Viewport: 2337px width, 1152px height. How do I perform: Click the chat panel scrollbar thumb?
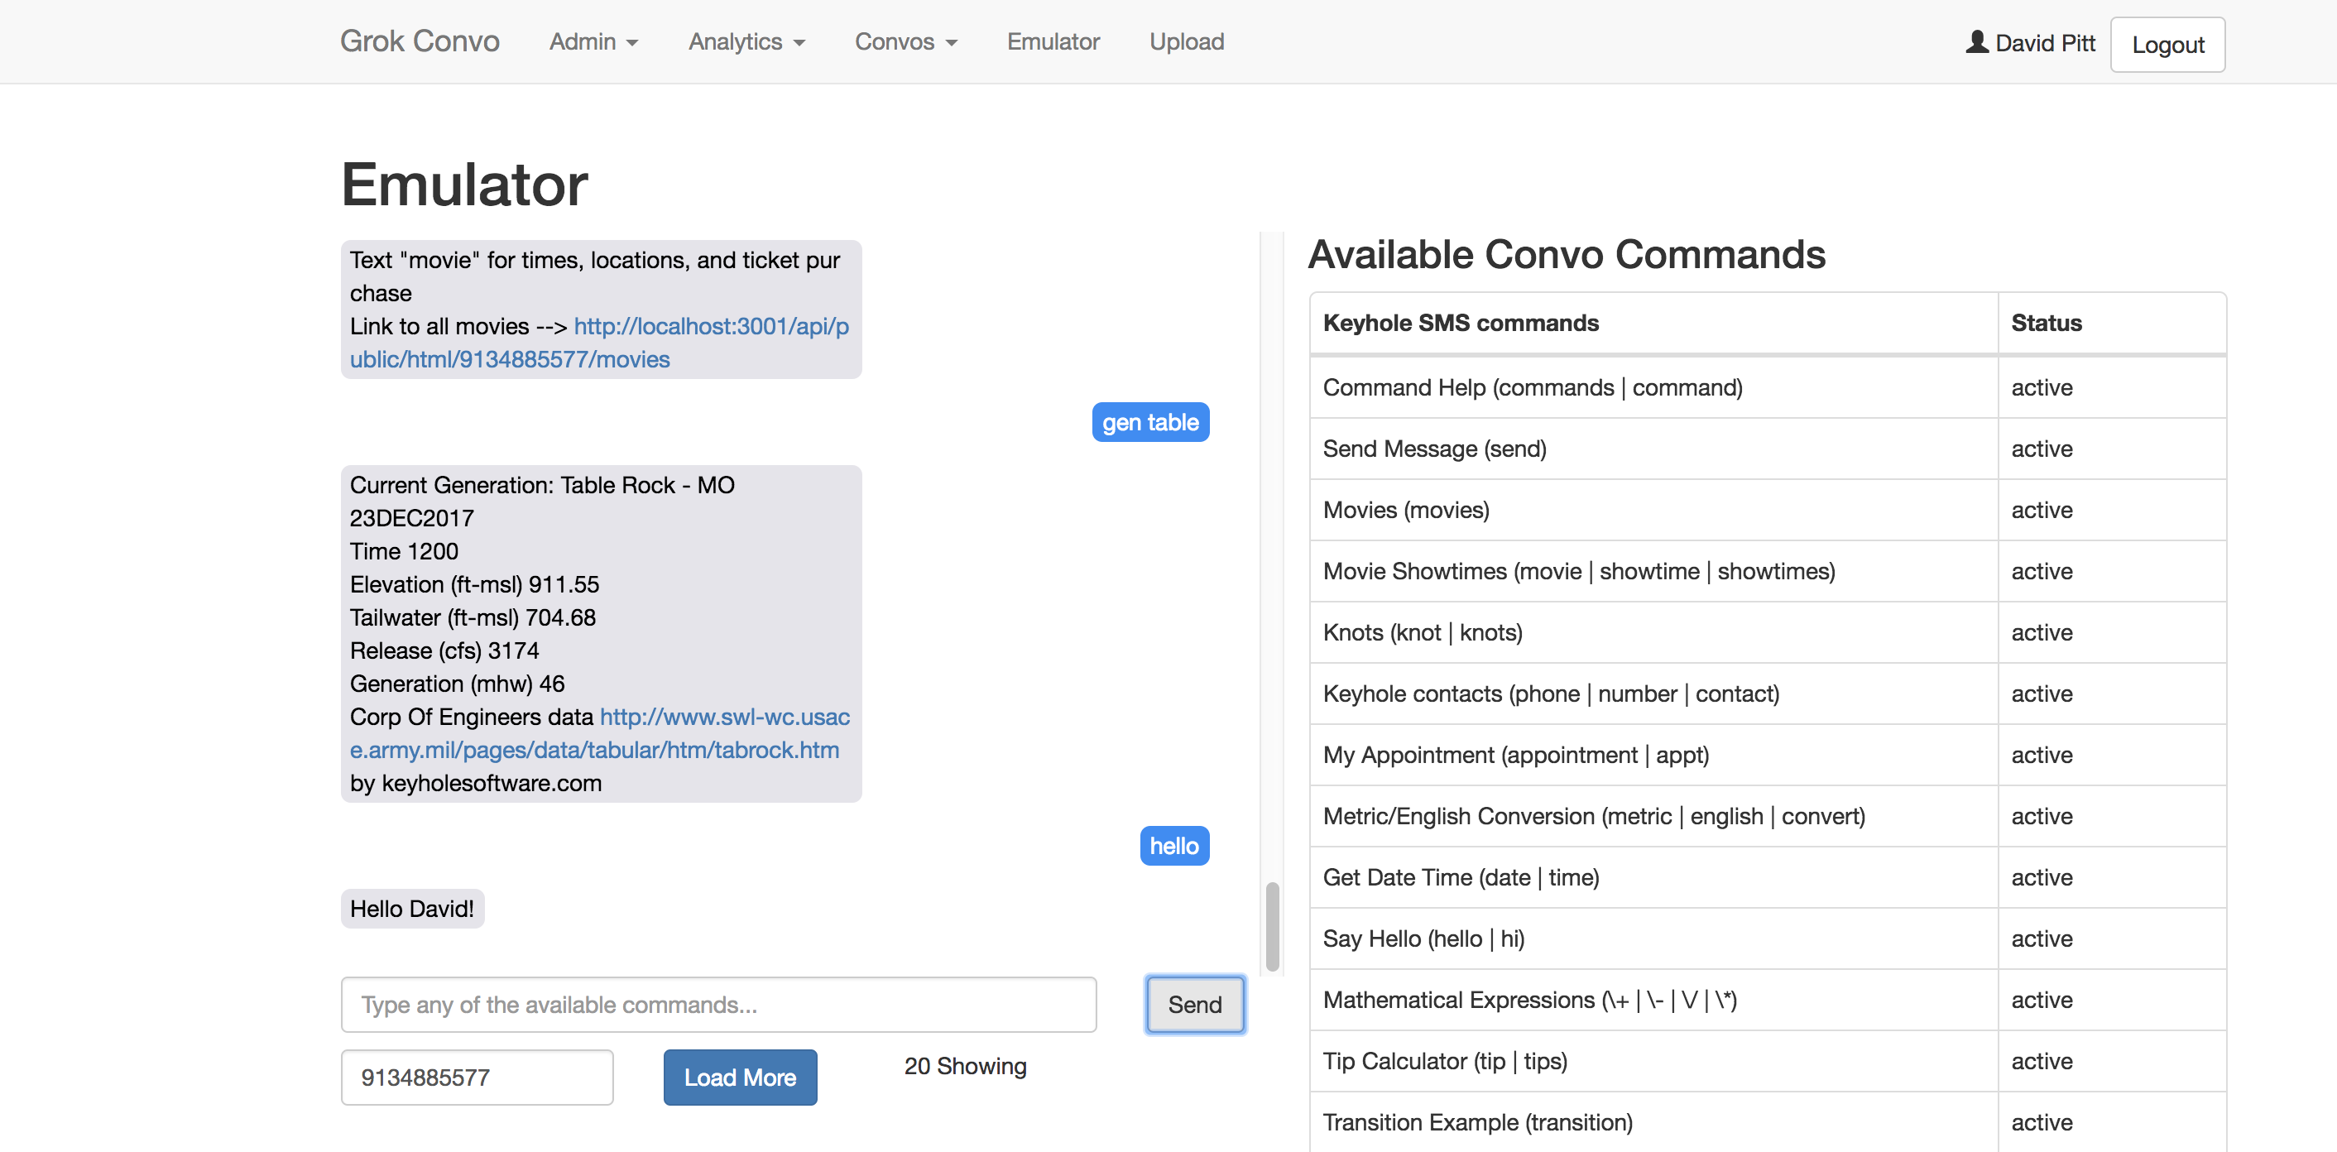click(x=1272, y=925)
